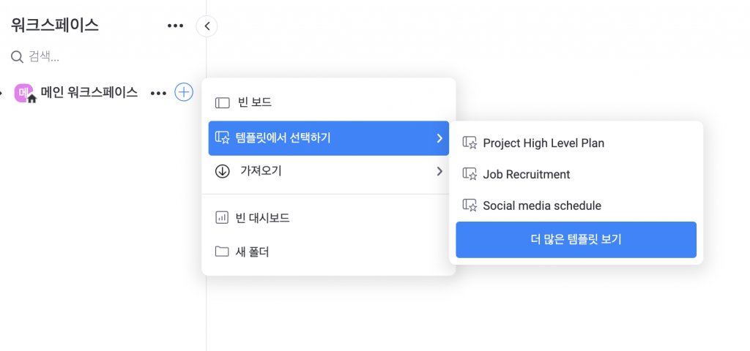750x351 pixels.
Task: Click the dashboard chart icon beside 빈 대시보드
Action: (x=222, y=218)
